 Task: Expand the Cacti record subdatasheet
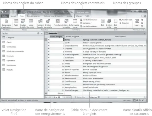[49, 43]
